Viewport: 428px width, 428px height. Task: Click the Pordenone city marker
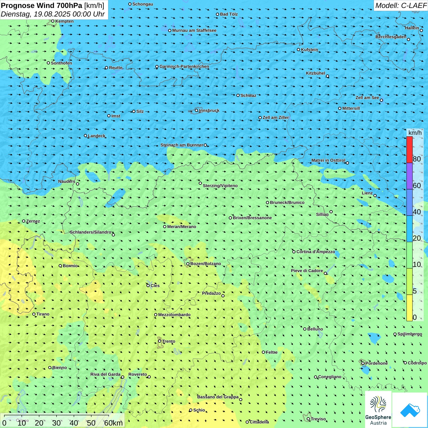coord(363,363)
